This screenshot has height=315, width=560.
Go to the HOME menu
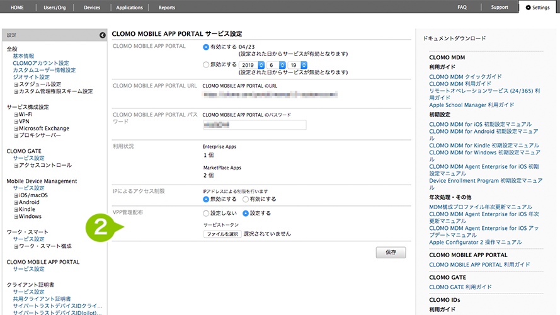pos(17,7)
